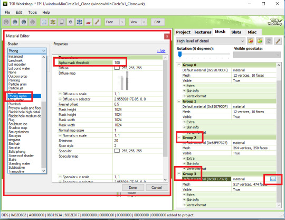285x220 pixels.
Task: Click the small gray sphere toolbar icon
Action: click(x=71, y=22)
